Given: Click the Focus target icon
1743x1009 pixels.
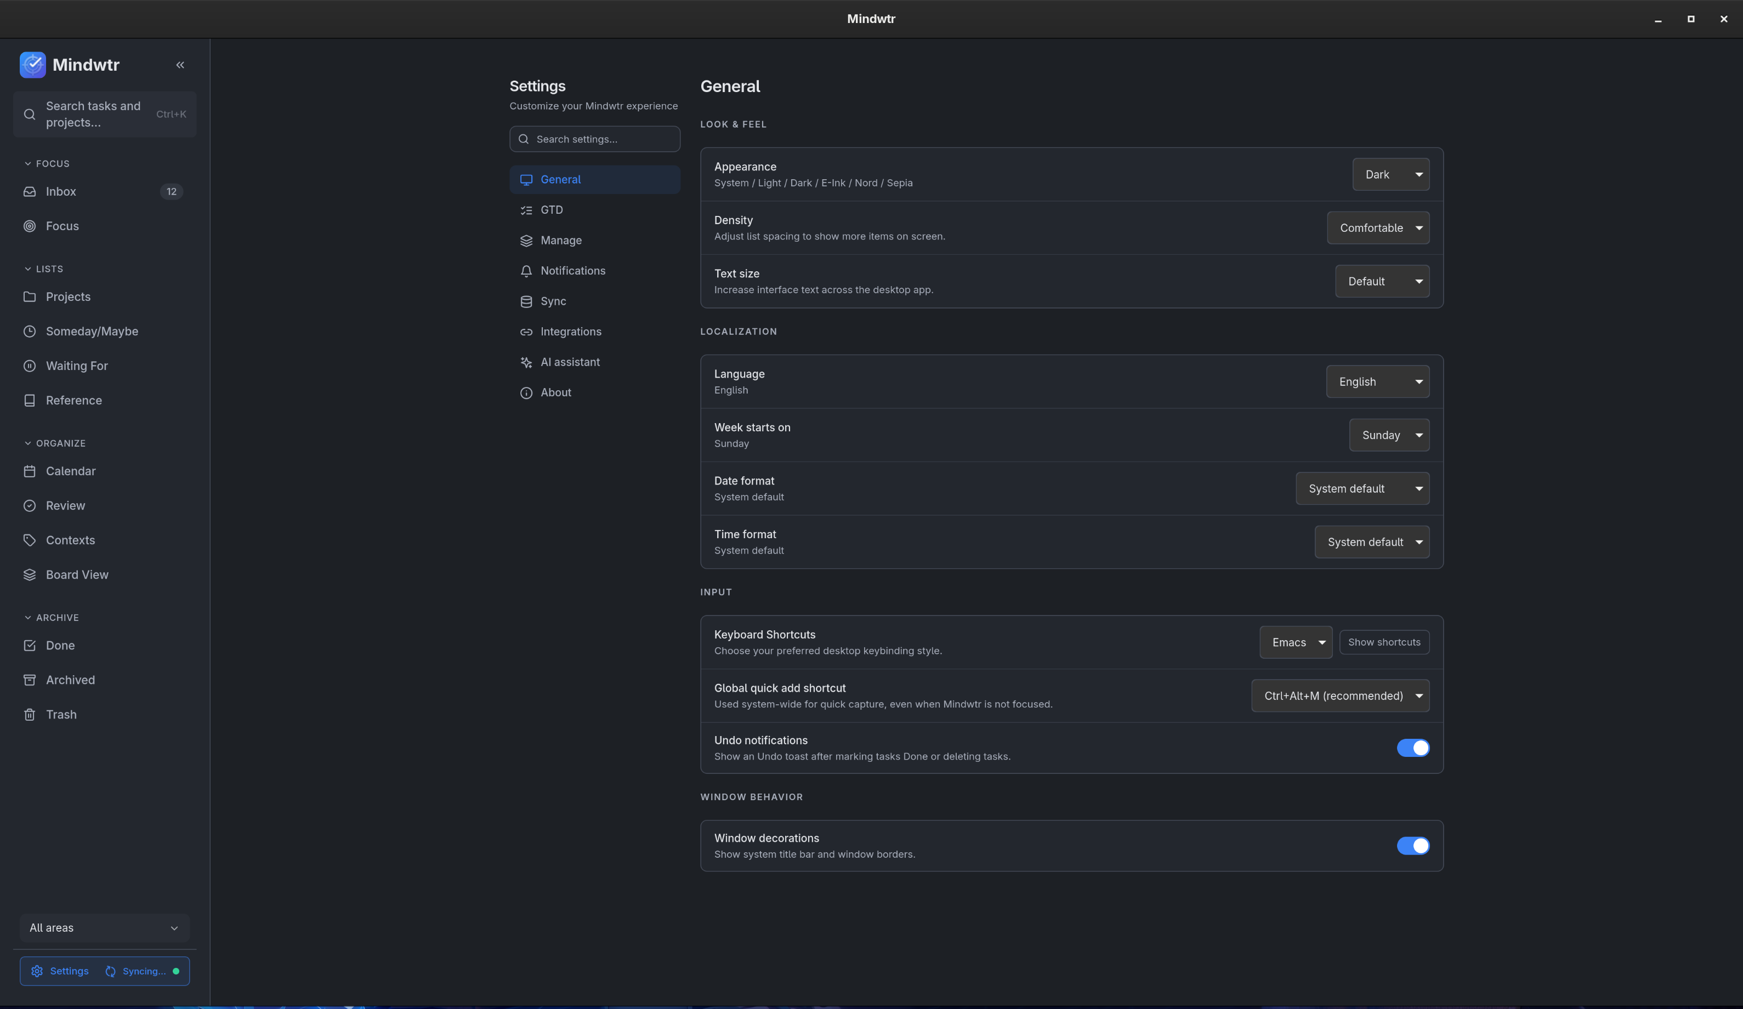Looking at the screenshot, I should [x=30, y=226].
